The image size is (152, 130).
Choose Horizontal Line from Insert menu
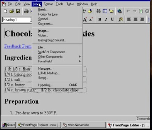coord(48,14)
